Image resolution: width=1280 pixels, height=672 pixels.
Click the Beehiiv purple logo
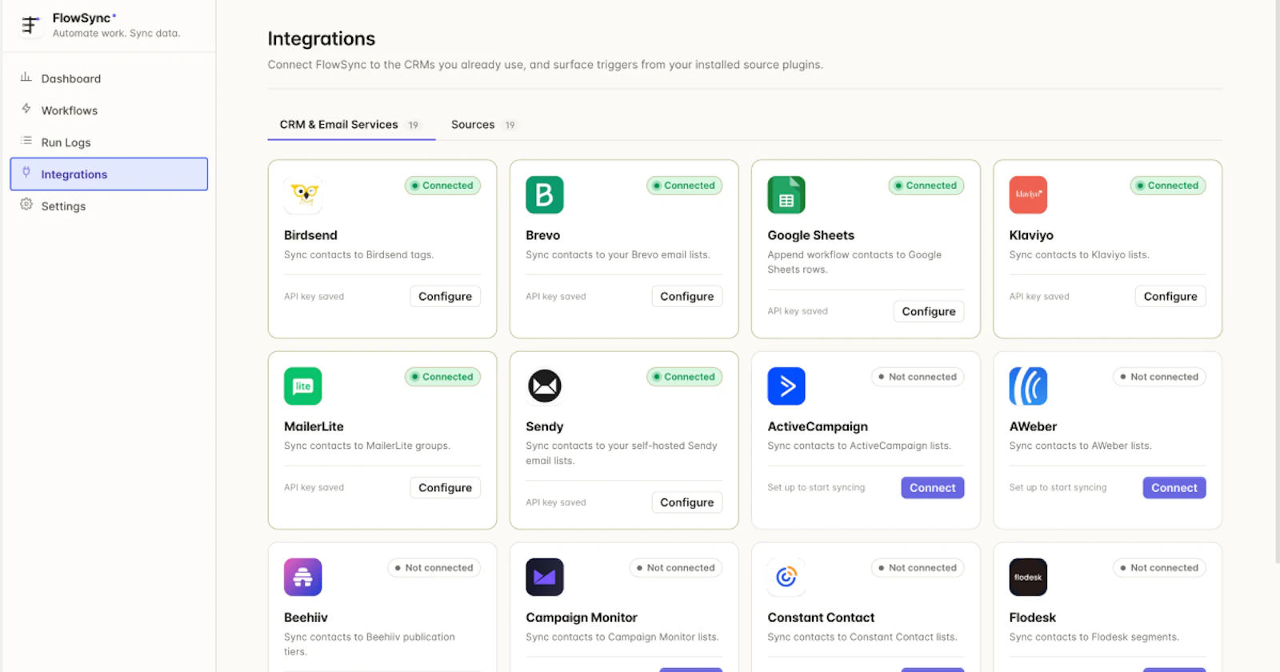point(303,577)
